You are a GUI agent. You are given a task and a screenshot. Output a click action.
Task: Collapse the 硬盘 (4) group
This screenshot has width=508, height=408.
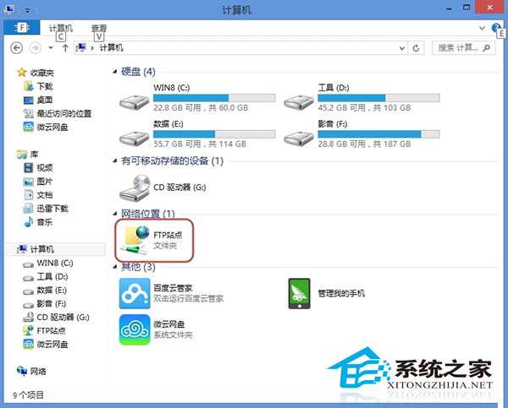[x=114, y=72]
